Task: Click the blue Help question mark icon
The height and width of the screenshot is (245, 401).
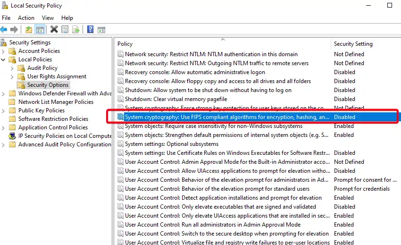Action: coord(90,29)
